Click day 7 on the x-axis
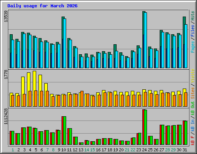 click(x=47, y=150)
